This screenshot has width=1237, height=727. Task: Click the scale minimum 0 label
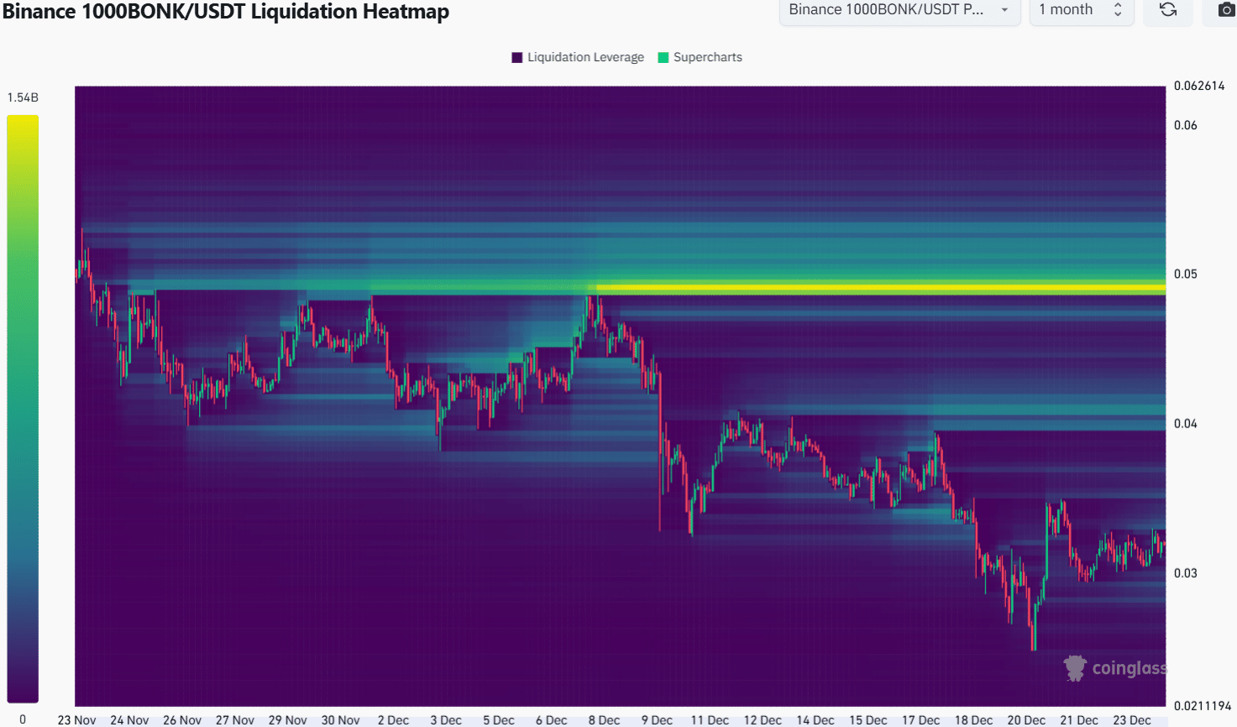tap(23, 719)
